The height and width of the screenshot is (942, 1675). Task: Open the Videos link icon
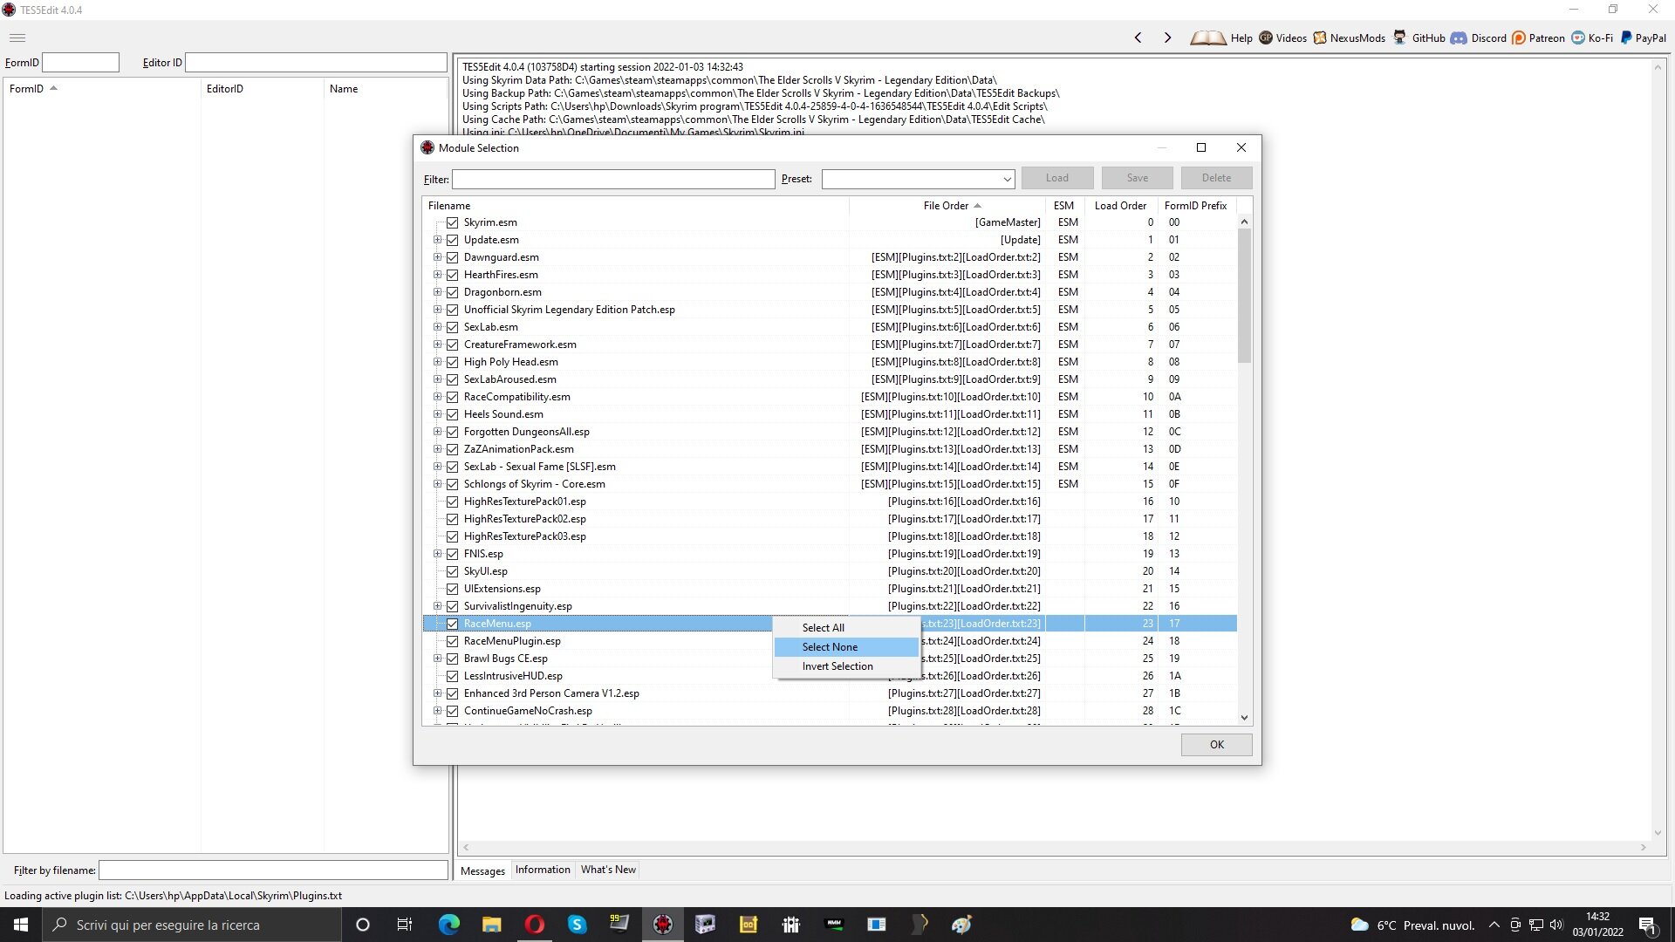pyautogui.click(x=1266, y=38)
